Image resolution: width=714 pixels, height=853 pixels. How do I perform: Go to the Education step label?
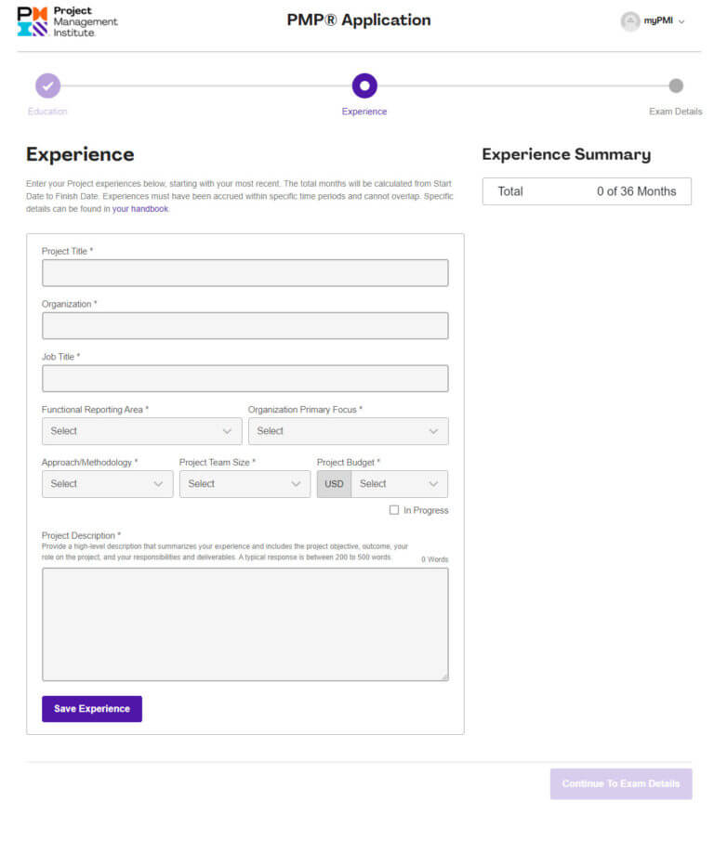point(47,112)
